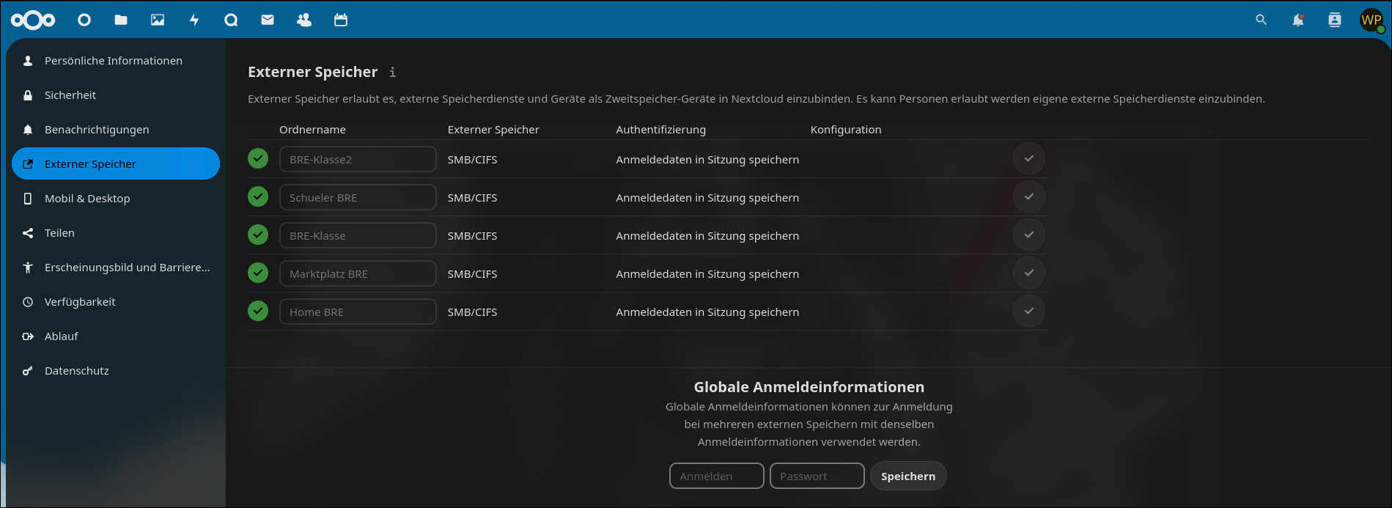Click the checkmark button for Home BRE row
The width and height of the screenshot is (1392, 508).
click(1028, 312)
